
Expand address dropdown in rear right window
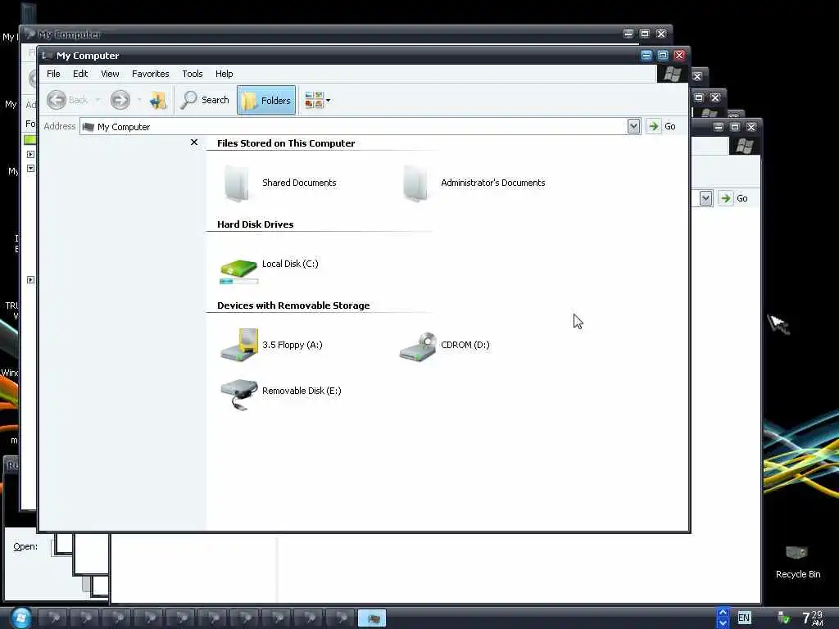tap(705, 198)
